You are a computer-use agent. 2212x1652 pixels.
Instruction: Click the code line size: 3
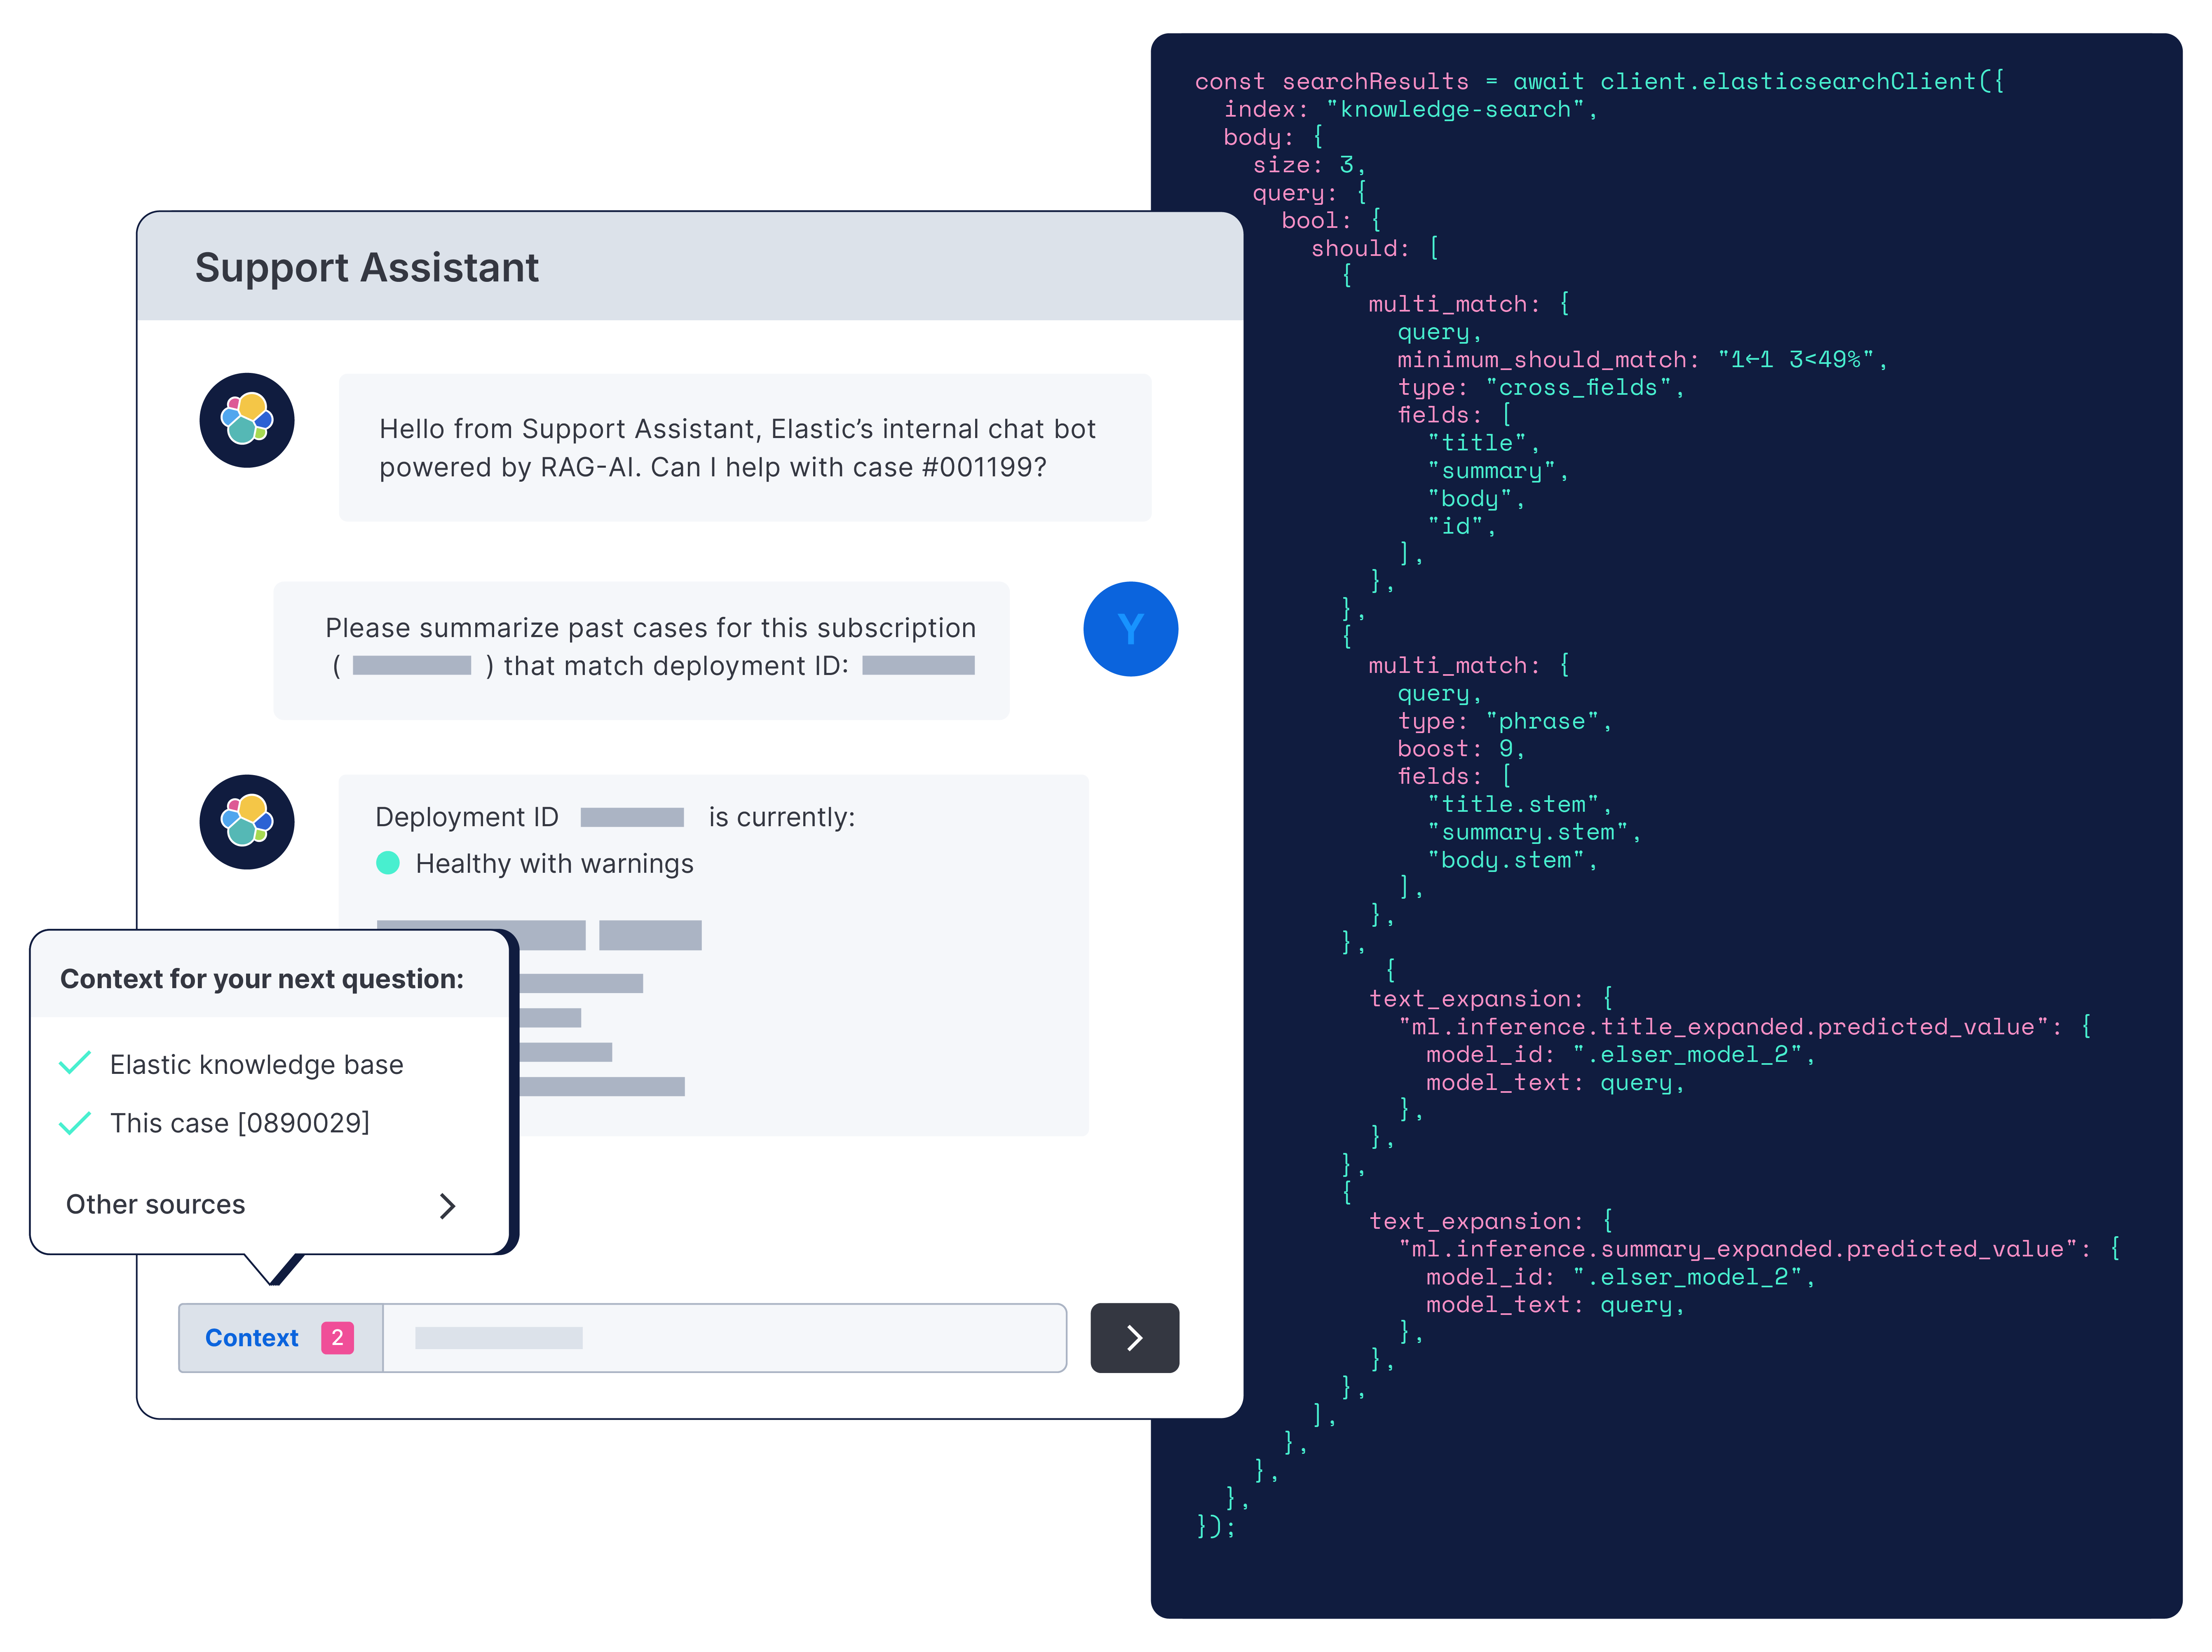pyautogui.click(x=1309, y=164)
